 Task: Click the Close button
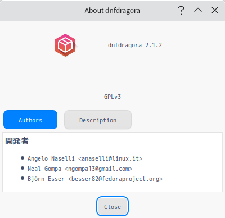(x=112, y=206)
